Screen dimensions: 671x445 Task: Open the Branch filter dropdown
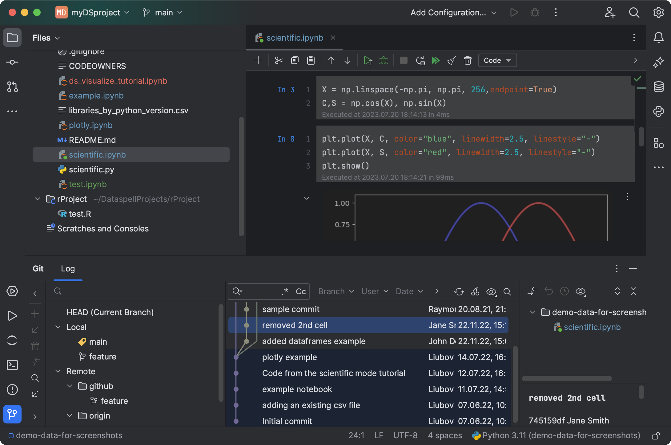click(x=335, y=291)
